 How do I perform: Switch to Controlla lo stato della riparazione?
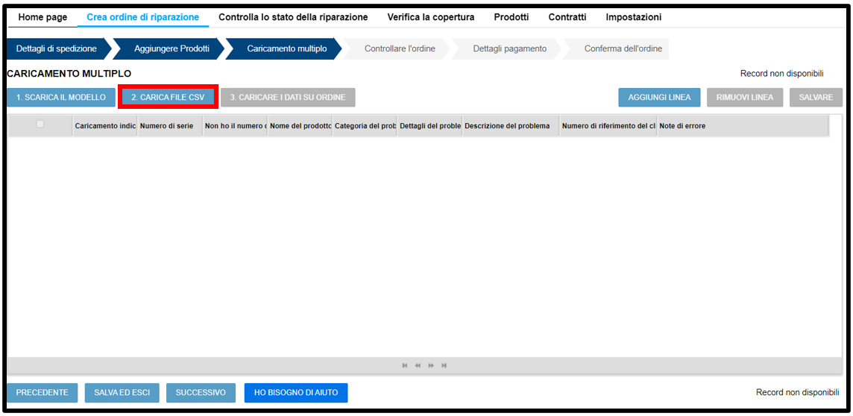[292, 17]
